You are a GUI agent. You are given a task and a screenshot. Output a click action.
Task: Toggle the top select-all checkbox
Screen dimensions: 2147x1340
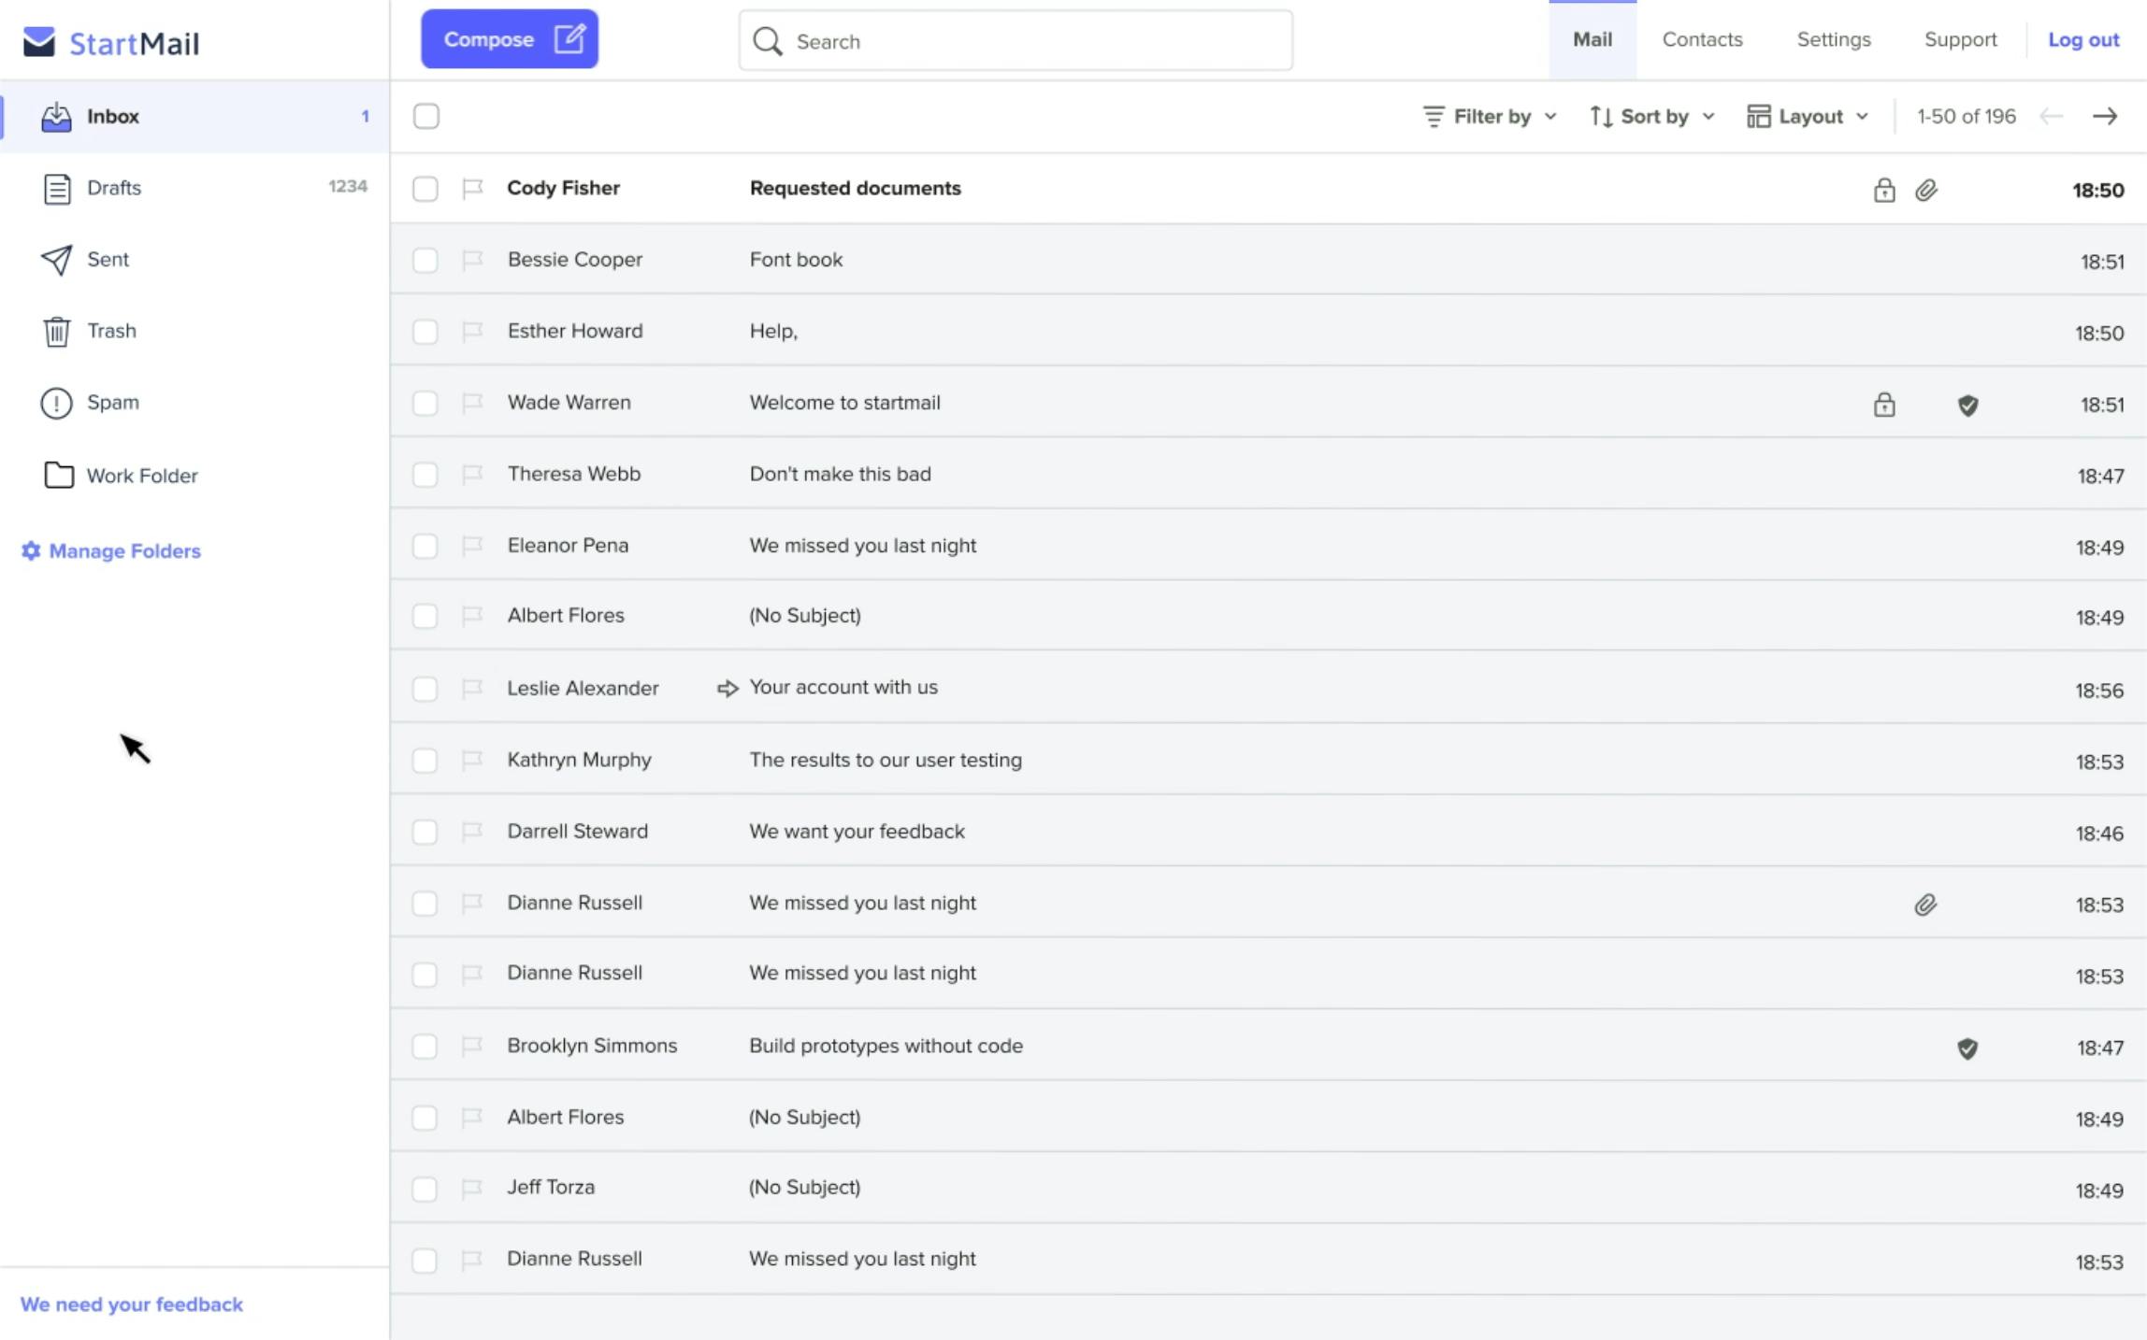[426, 116]
